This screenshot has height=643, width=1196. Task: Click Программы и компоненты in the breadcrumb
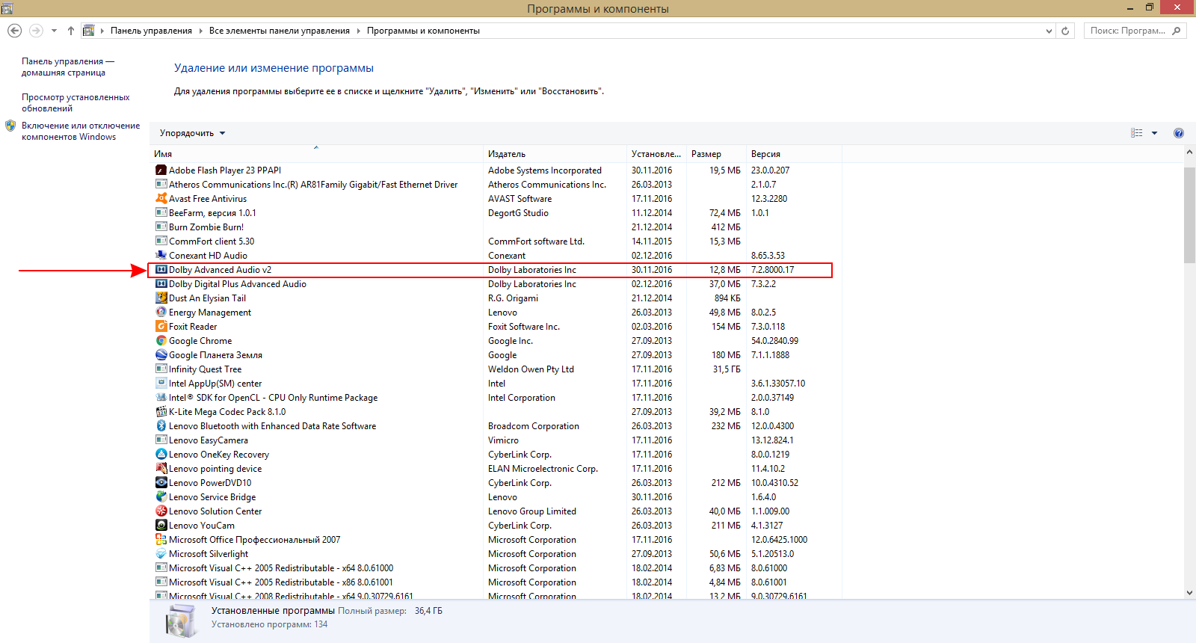pos(423,31)
